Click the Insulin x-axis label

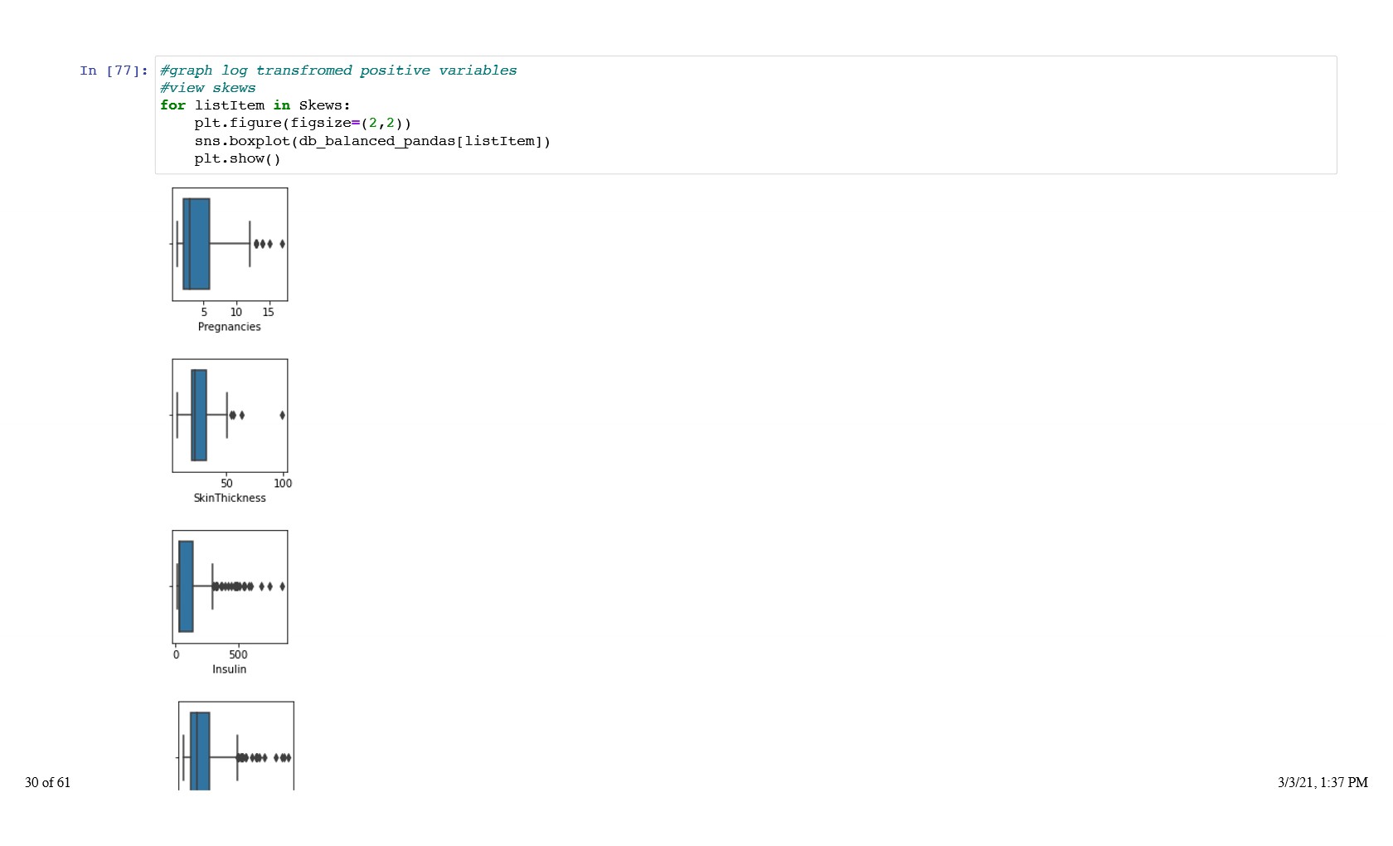tap(229, 669)
